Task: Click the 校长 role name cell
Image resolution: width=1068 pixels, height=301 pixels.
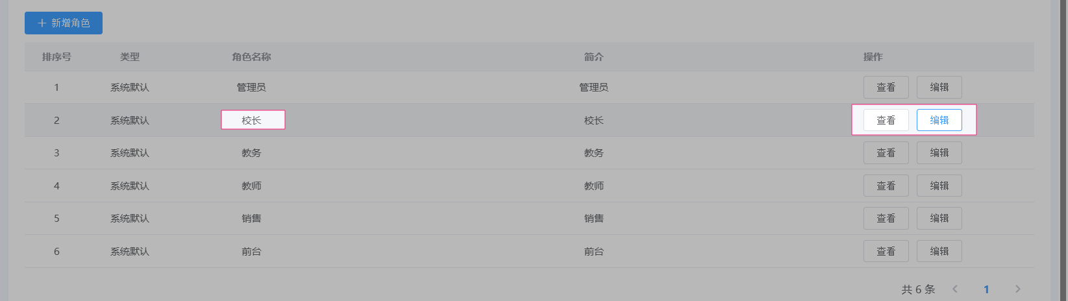Action: tap(252, 120)
